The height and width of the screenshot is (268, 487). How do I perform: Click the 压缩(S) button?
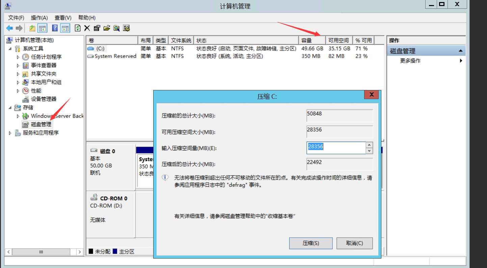tap(310, 243)
